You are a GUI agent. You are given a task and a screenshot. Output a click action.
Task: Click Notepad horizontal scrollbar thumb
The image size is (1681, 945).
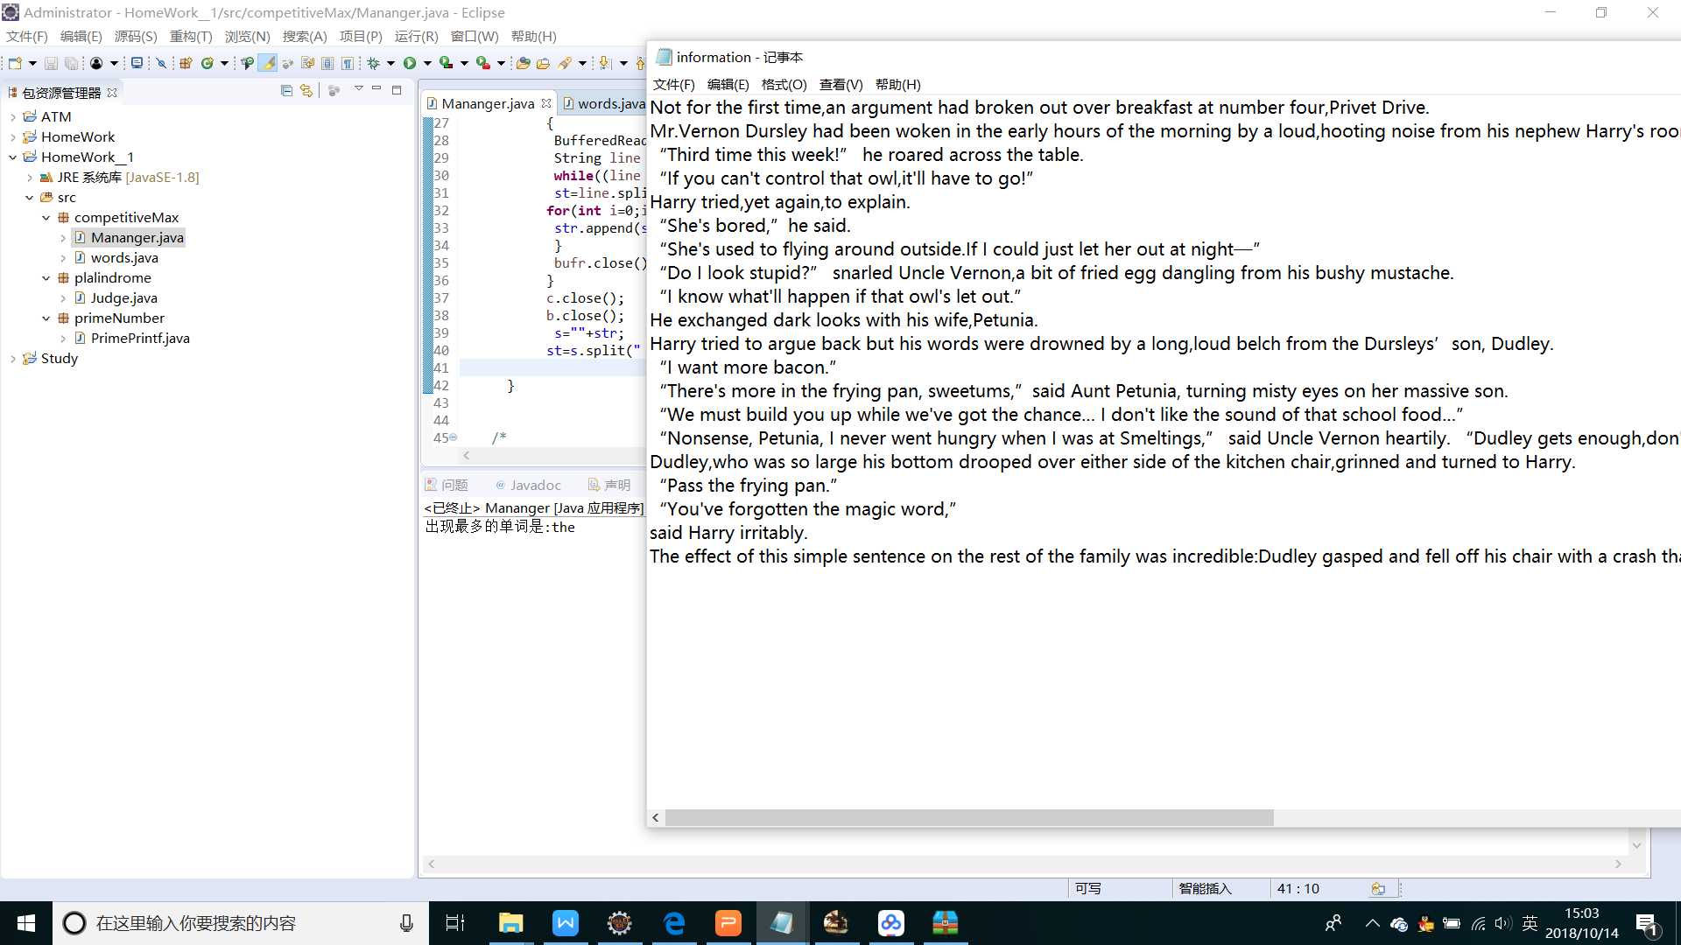pyautogui.click(x=969, y=817)
